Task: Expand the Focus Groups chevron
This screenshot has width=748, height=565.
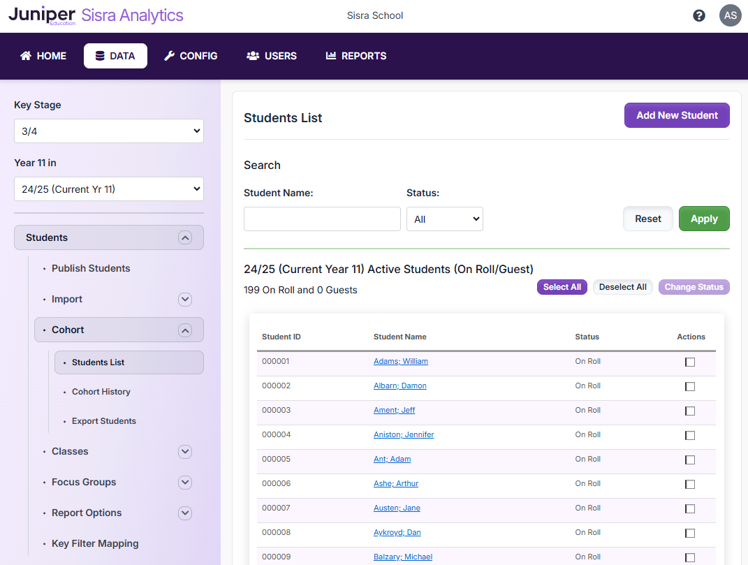Action: [x=184, y=482]
